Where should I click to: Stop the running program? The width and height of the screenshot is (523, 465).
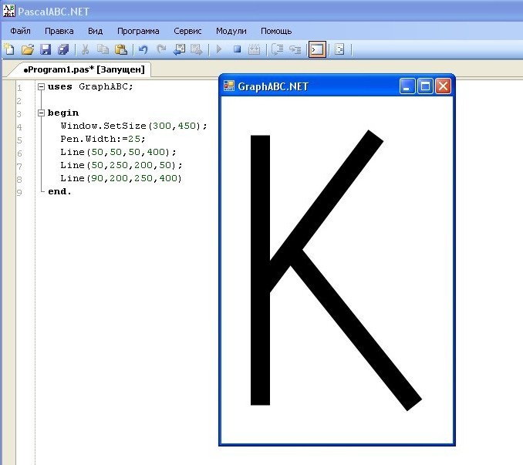(x=238, y=50)
